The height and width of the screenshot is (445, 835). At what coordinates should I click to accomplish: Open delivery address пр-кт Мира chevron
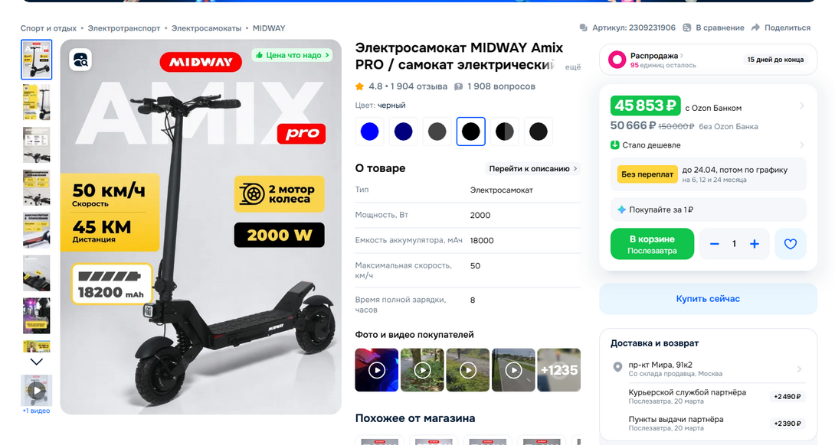799,369
